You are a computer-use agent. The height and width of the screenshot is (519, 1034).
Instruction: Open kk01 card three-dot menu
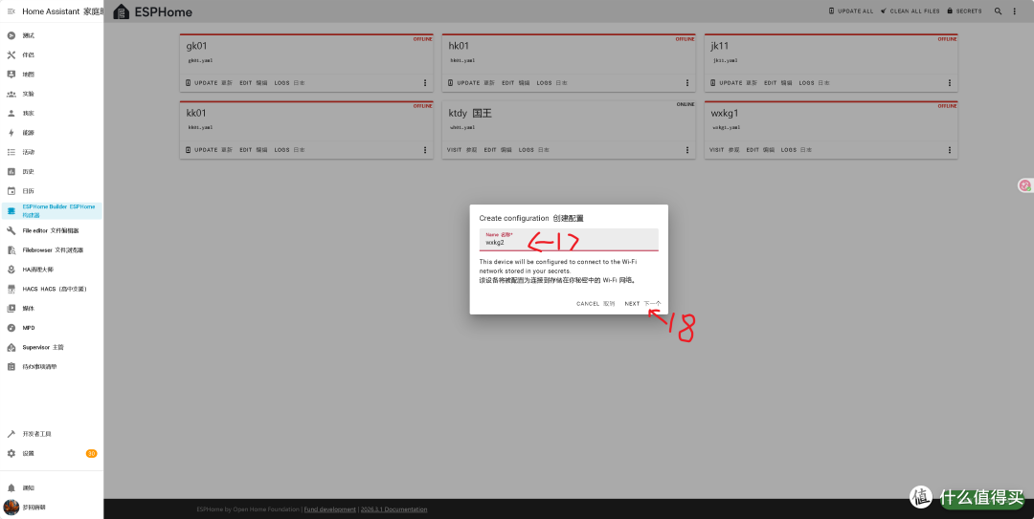(425, 150)
